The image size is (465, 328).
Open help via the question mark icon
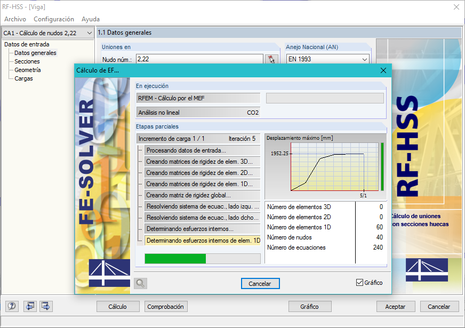(12, 306)
